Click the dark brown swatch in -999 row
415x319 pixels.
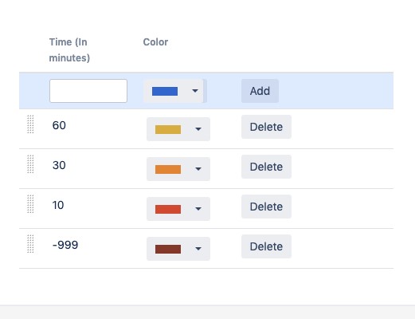168,249
